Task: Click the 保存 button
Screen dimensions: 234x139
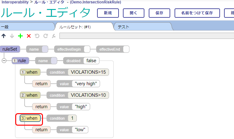Action: pos(159,13)
